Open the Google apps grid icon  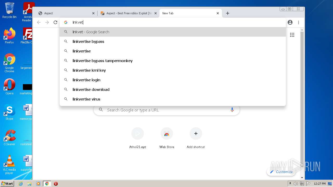pyautogui.click(x=292, y=35)
